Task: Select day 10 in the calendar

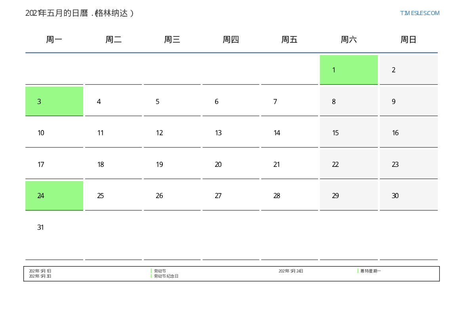Action: pyautogui.click(x=54, y=133)
